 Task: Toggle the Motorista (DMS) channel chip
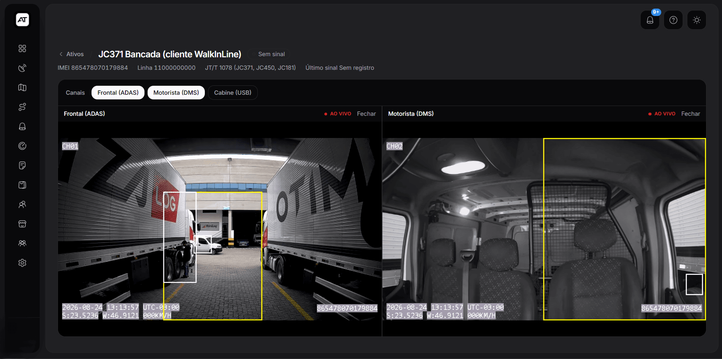[x=176, y=93]
